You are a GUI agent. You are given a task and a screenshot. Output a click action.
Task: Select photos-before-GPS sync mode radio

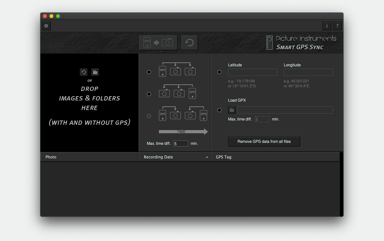coord(149,94)
